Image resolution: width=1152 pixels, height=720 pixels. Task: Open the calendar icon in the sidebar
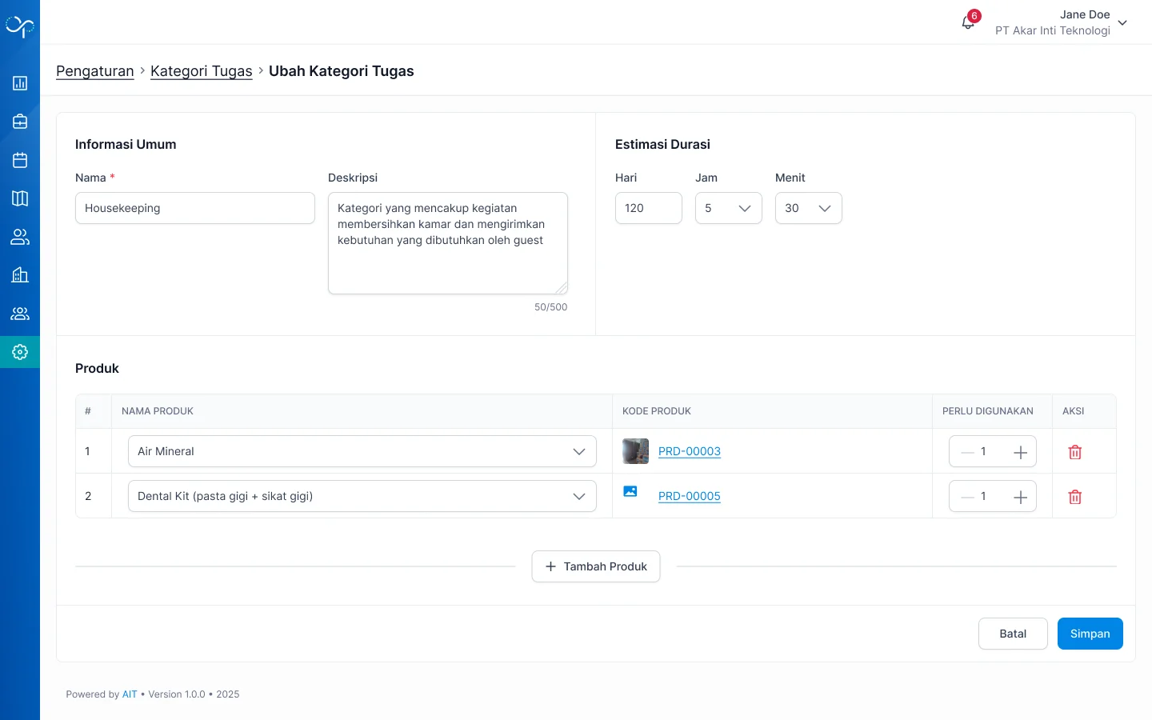tap(20, 160)
